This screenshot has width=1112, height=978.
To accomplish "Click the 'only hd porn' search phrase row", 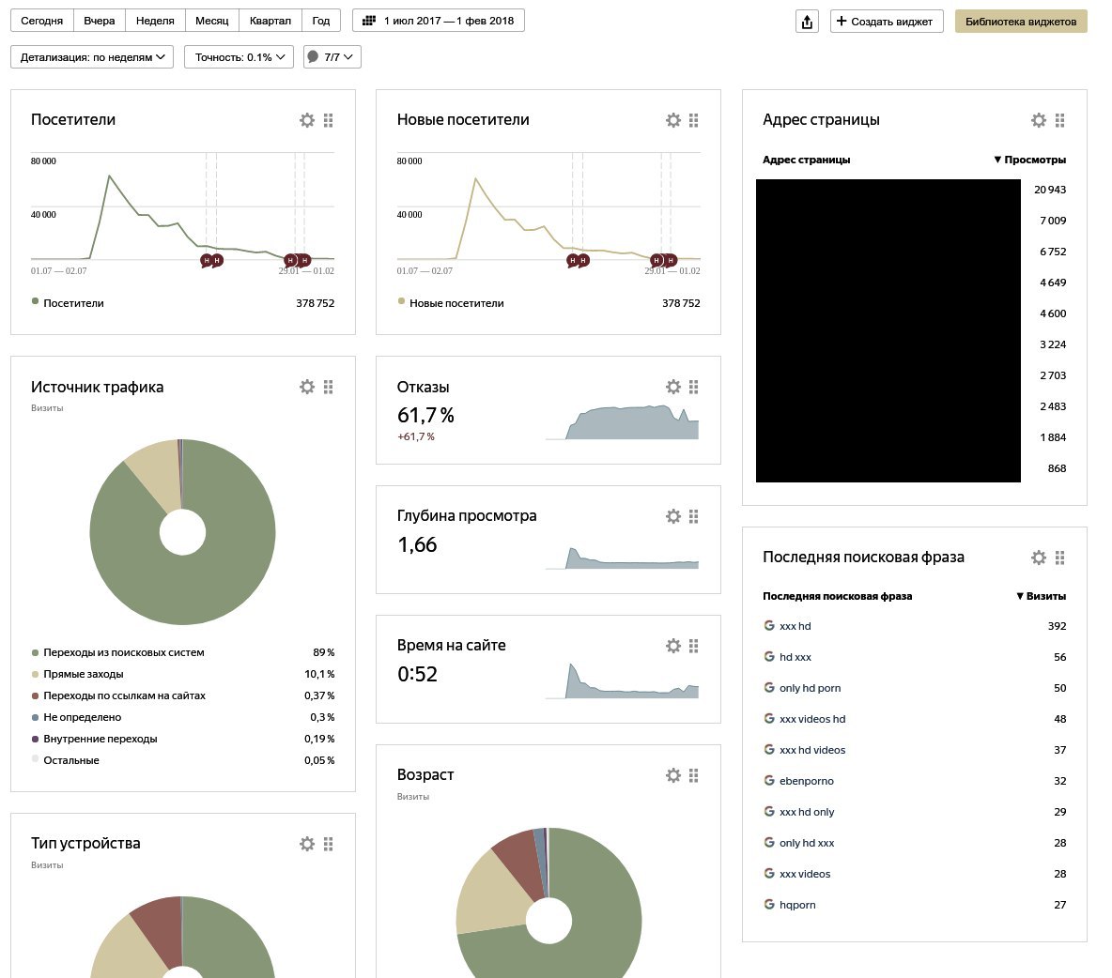I will 914,687.
